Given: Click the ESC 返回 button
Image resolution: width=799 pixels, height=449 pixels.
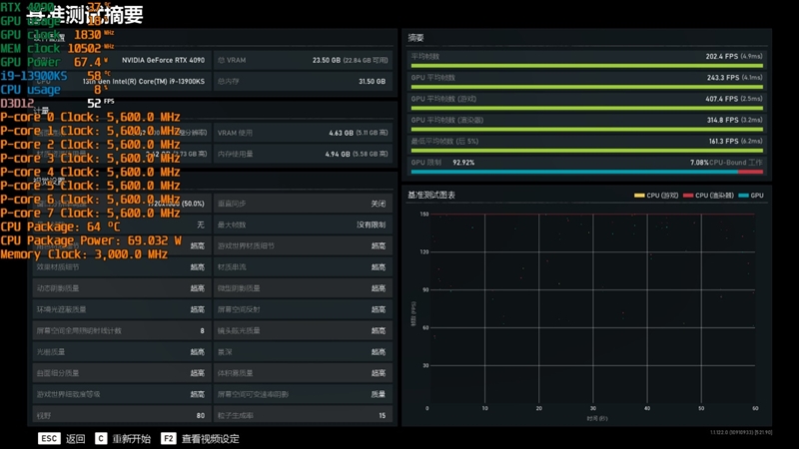Looking at the screenshot, I should tap(62, 438).
